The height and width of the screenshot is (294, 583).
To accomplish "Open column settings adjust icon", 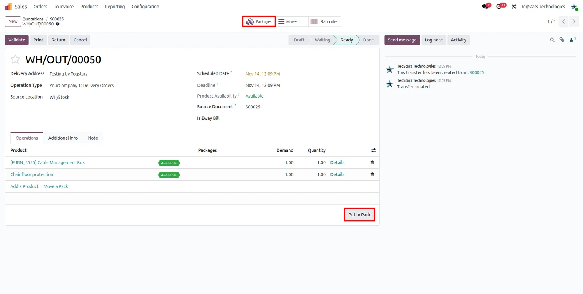I will pos(373,150).
